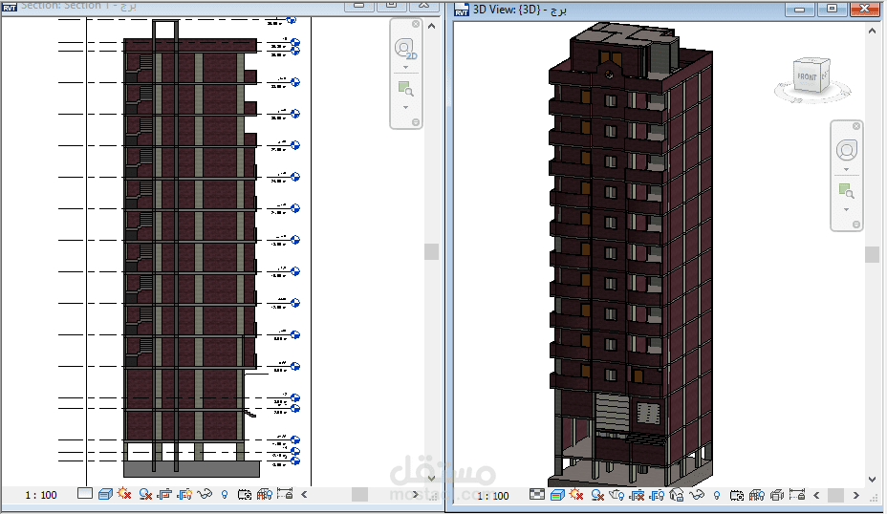887x514 pixels.
Task: Reveal Constraints in 3D view bar
Action: [797, 494]
